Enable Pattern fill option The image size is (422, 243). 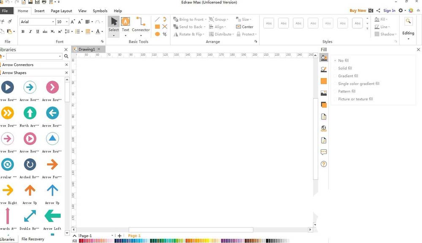[x=346, y=92]
